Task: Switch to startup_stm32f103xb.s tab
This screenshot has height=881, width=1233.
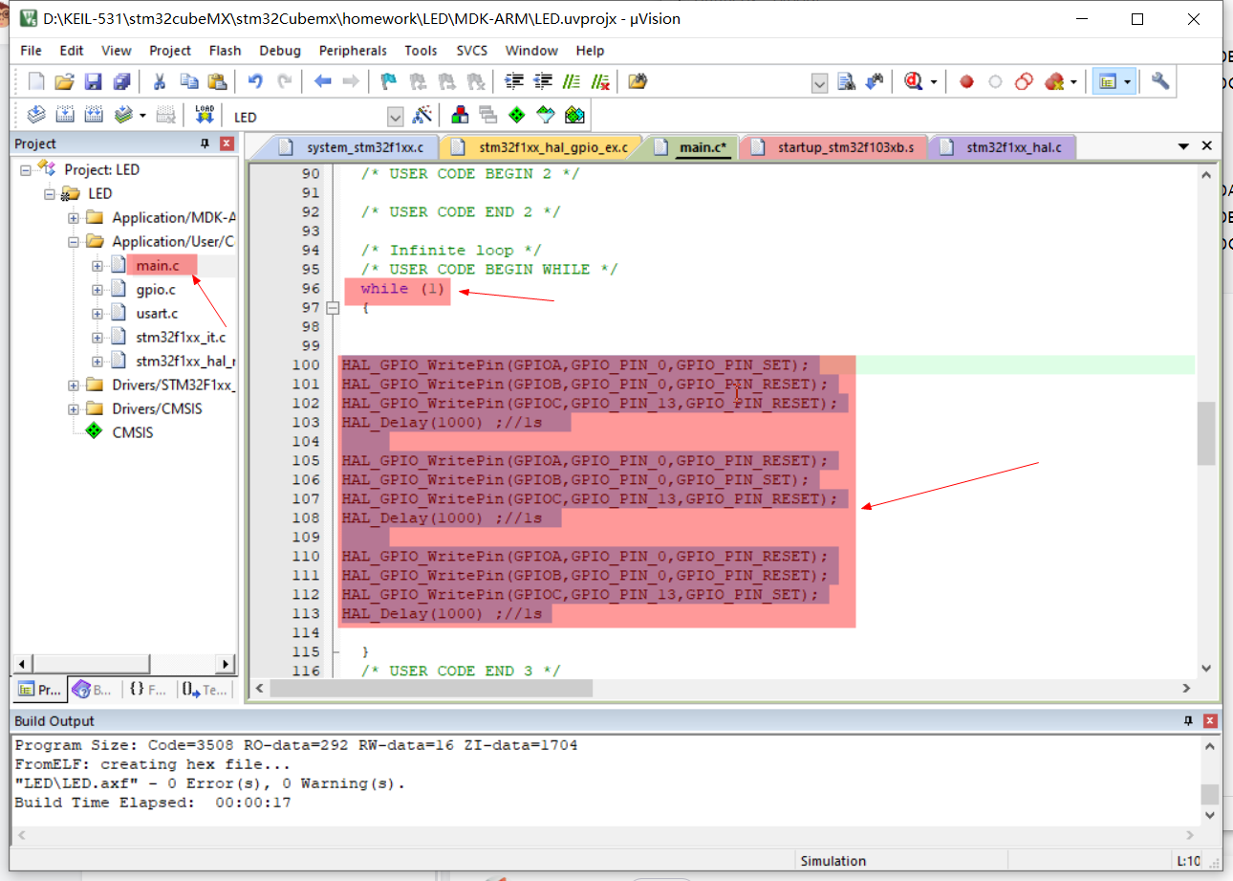Action: 834,147
